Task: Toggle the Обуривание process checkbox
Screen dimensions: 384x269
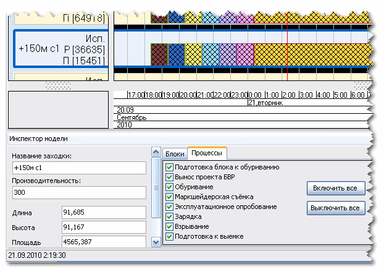Action: [169, 187]
